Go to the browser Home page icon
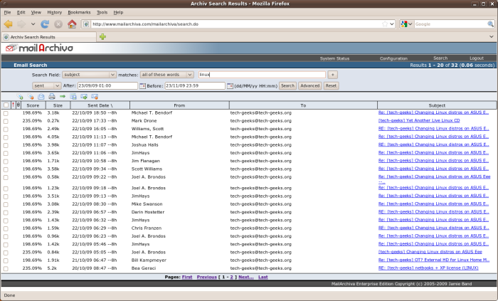This screenshot has width=498, height=301. click(72, 24)
